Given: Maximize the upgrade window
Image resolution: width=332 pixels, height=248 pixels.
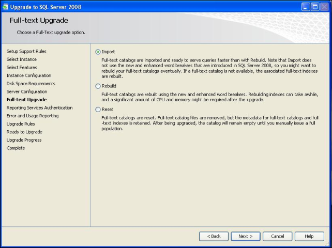Looking at the screenshot, I should point(315,7).
